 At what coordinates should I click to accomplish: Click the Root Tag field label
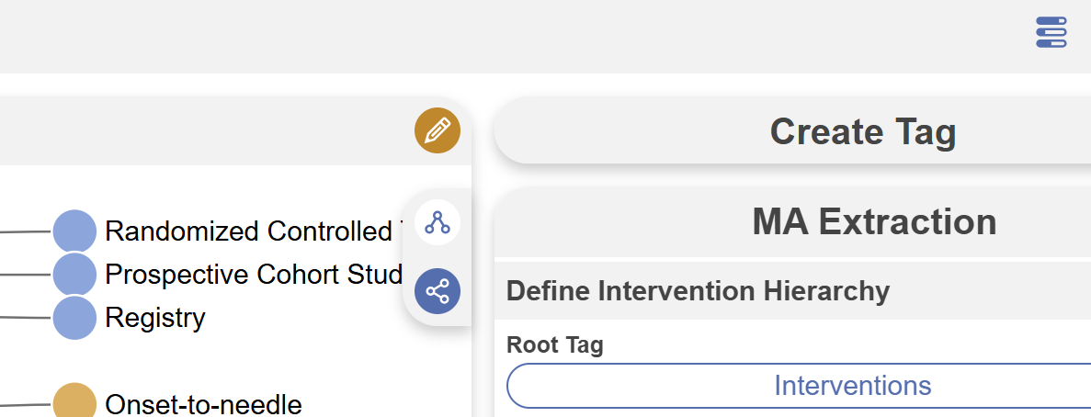click(x=555, y=345)
